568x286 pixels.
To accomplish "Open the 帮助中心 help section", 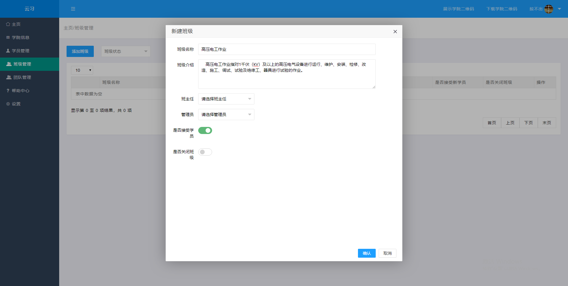I will [20, 90].
